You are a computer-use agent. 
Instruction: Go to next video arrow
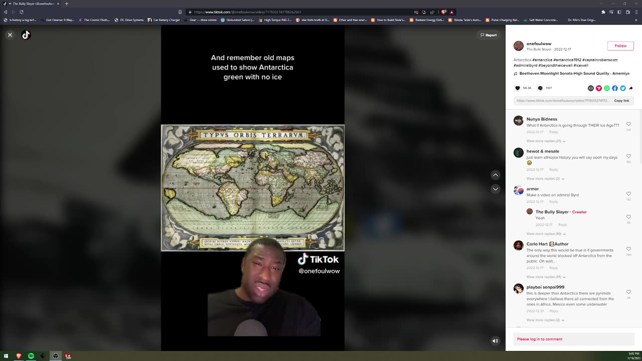pyautogui.click(x=495, y=189)
